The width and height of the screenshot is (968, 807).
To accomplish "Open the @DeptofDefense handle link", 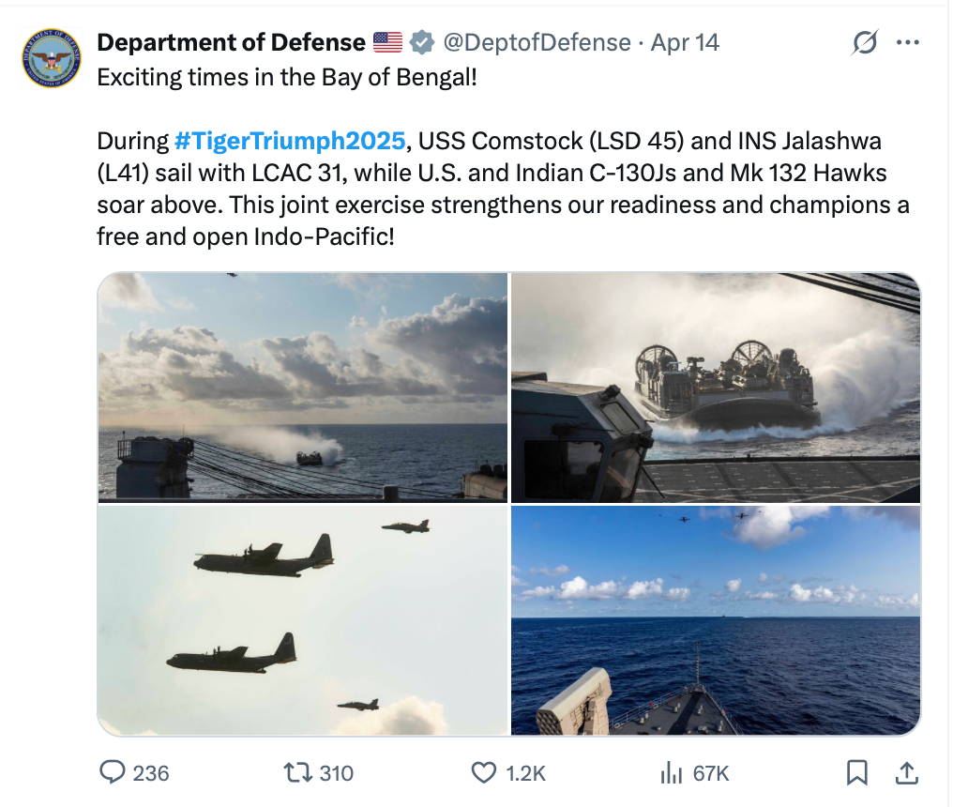I will [x=537, y=42].
